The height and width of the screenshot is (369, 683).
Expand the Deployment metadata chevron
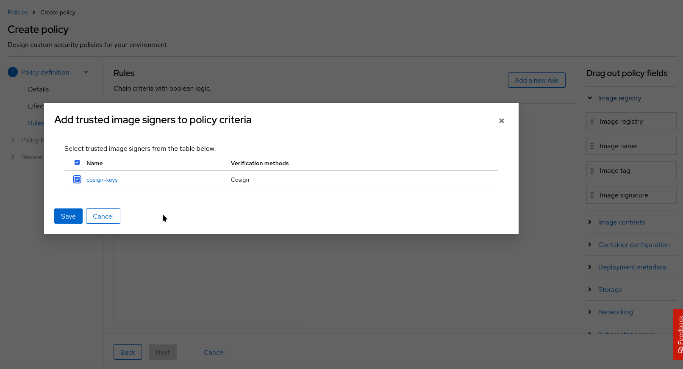[x=590, y=267]
